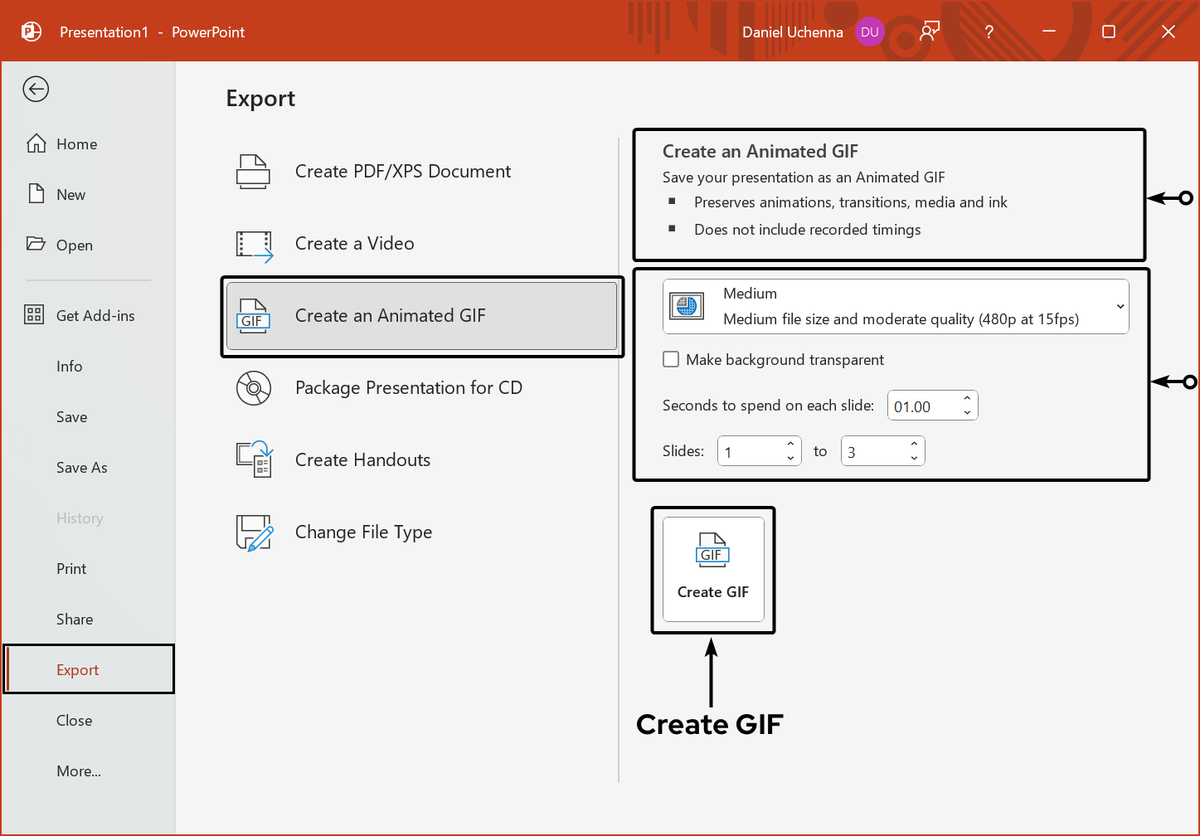Click the Create GIF button
The image size is (1200, 836).
[712, 570]
